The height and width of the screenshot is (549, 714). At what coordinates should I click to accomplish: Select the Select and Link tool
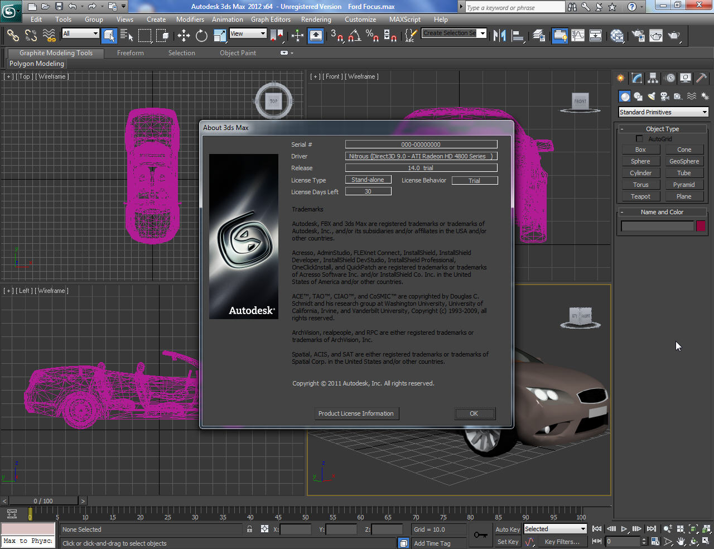[13, 36]
